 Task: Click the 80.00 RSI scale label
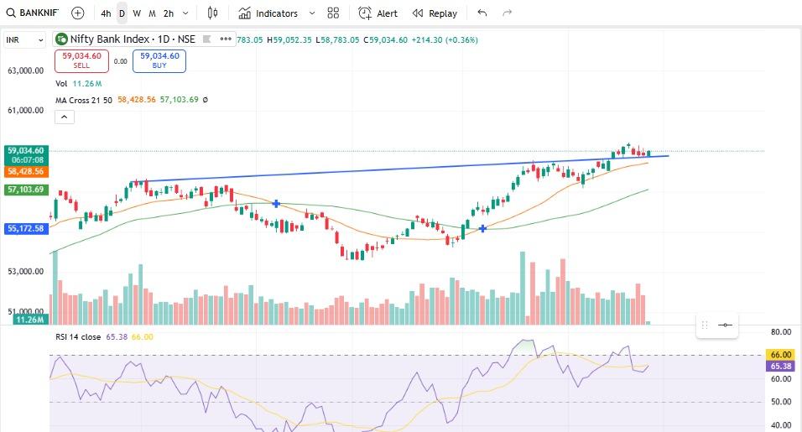tap(781, 332)
